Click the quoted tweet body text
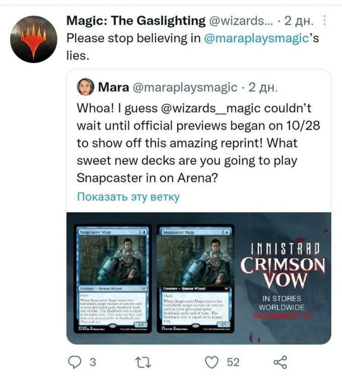This screenshot has height=378, width=342. pos(198,143)
